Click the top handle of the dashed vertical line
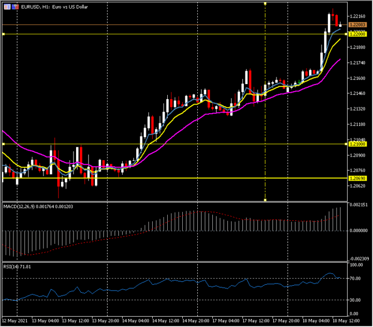The height and width of the screenshot is (327, 373). pos(265,4)
